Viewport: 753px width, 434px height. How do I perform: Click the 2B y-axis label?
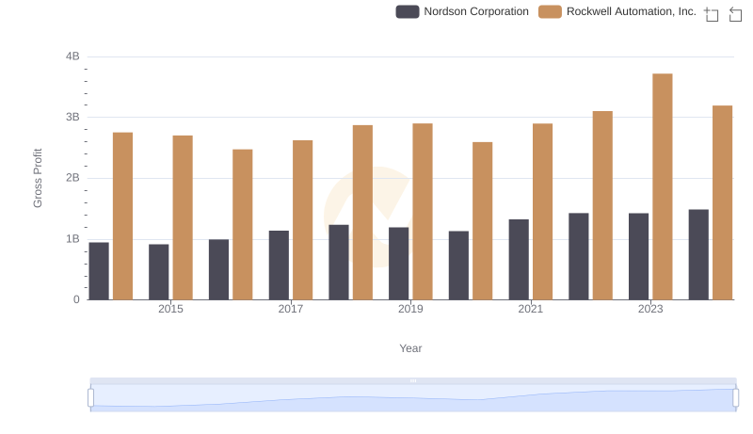pyautogui.click(x=72, y=178)
